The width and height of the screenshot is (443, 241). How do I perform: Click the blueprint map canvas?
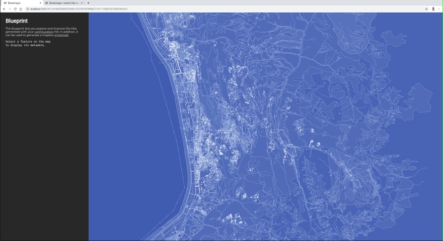point(266,127)
